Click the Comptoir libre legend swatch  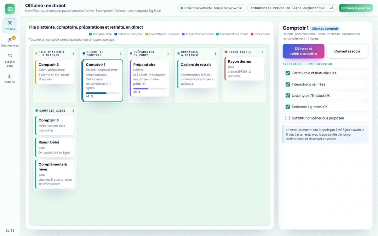tap(90, 34)
